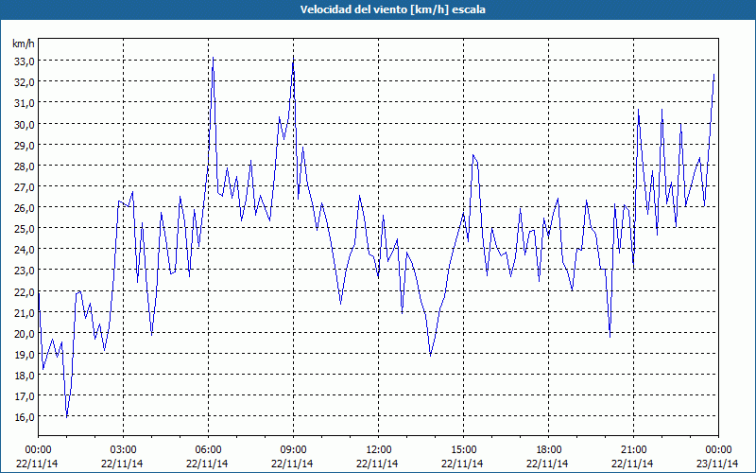Click the 26,0 y-axis value
This screenshot has width=756, height=473.
pos(25,207)
